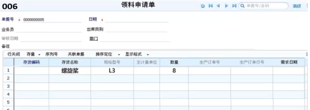Select the L3 specification cell
Image resolution: width=310 pixels, height=110 pixels.
pos(112,71)
